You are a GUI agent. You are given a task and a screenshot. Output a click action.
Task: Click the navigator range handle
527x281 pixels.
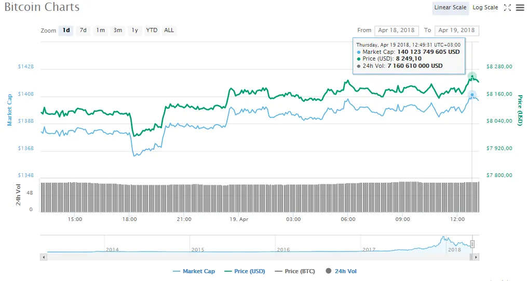(472, 244)
